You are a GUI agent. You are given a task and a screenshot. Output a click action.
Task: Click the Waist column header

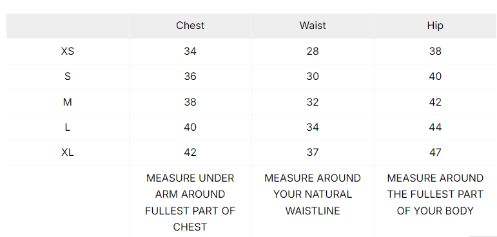(313, 25)
